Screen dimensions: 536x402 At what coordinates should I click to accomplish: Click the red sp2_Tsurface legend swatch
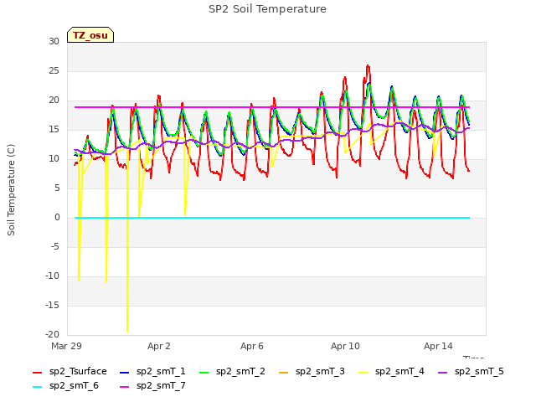tap(37, 372)
